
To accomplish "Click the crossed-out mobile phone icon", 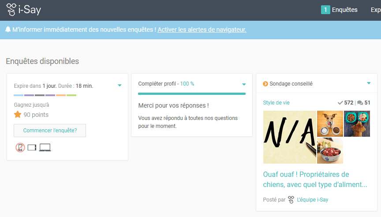I will [20, 147].
